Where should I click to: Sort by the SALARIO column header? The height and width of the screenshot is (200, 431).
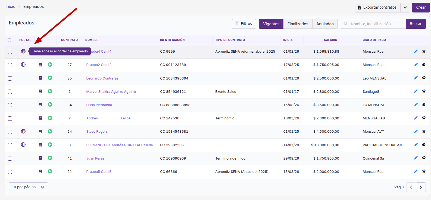330,40
